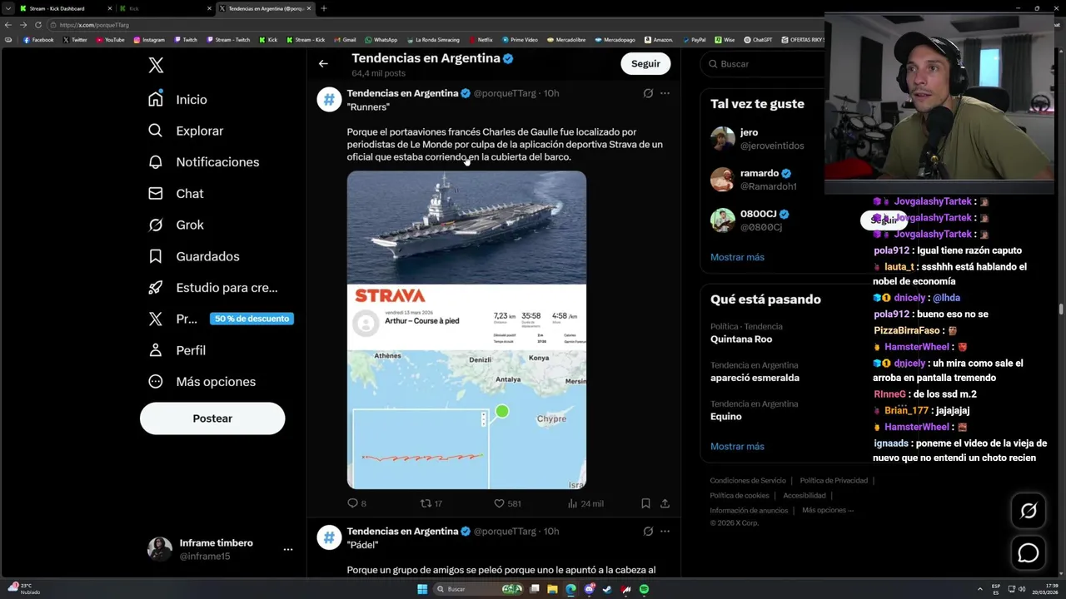Click Seguir on Tendencias en Argentina header

pos(645,63)
